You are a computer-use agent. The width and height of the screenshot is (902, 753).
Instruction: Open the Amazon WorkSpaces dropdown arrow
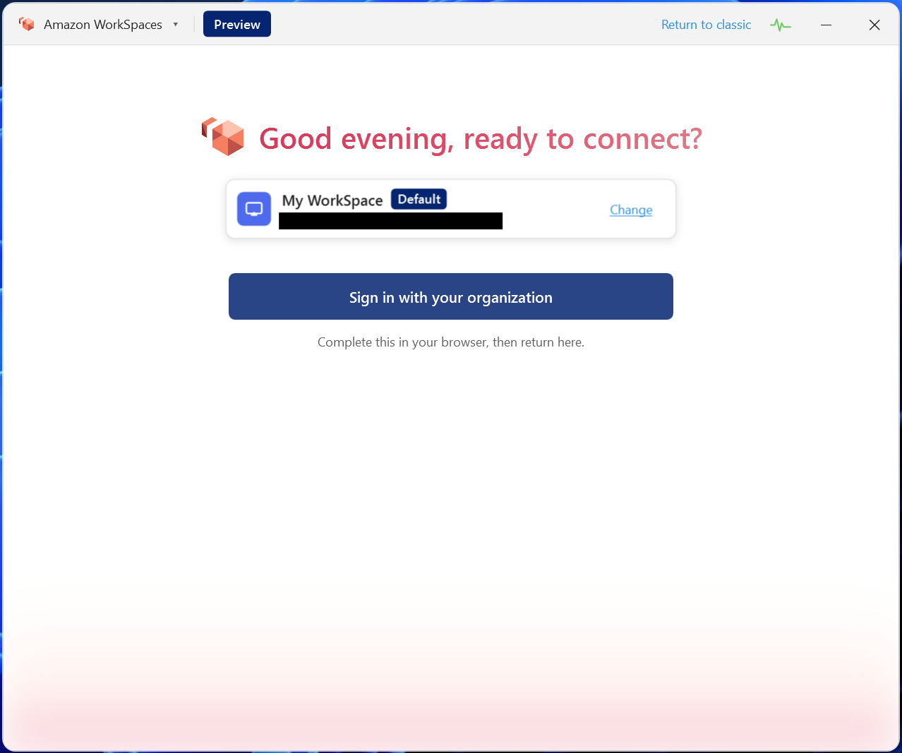(x=175, y=25)
